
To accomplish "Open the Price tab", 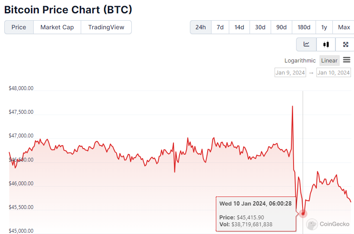I will 19,27.
